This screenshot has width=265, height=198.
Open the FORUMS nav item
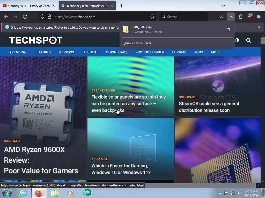(179, 52)
